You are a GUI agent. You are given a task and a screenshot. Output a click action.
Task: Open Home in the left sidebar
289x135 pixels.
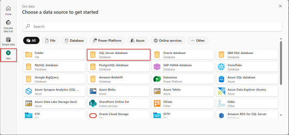click(8, 10)
